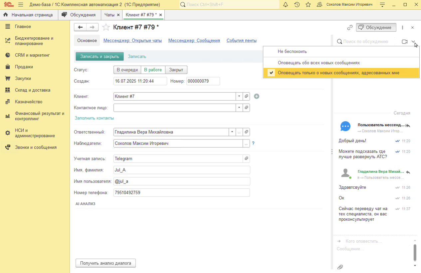This screenshot has width=421, height=273.
Task: Expand the Клиент dropdown list
Action: pyautogui.click(x=240, y=96)
